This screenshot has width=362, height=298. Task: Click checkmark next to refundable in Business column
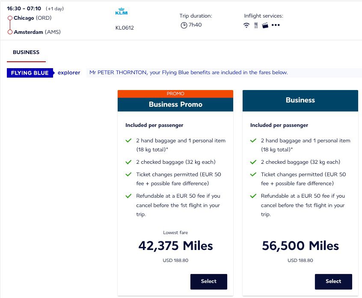(x=253, y=196)
